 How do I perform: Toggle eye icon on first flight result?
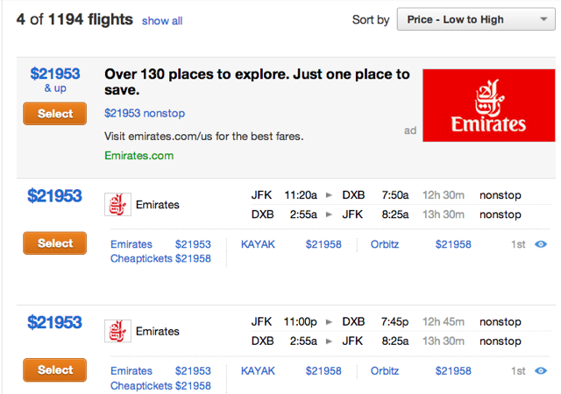tap(541, 244)
